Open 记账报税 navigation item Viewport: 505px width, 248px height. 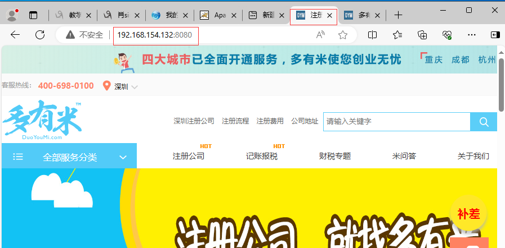point(262,156)
